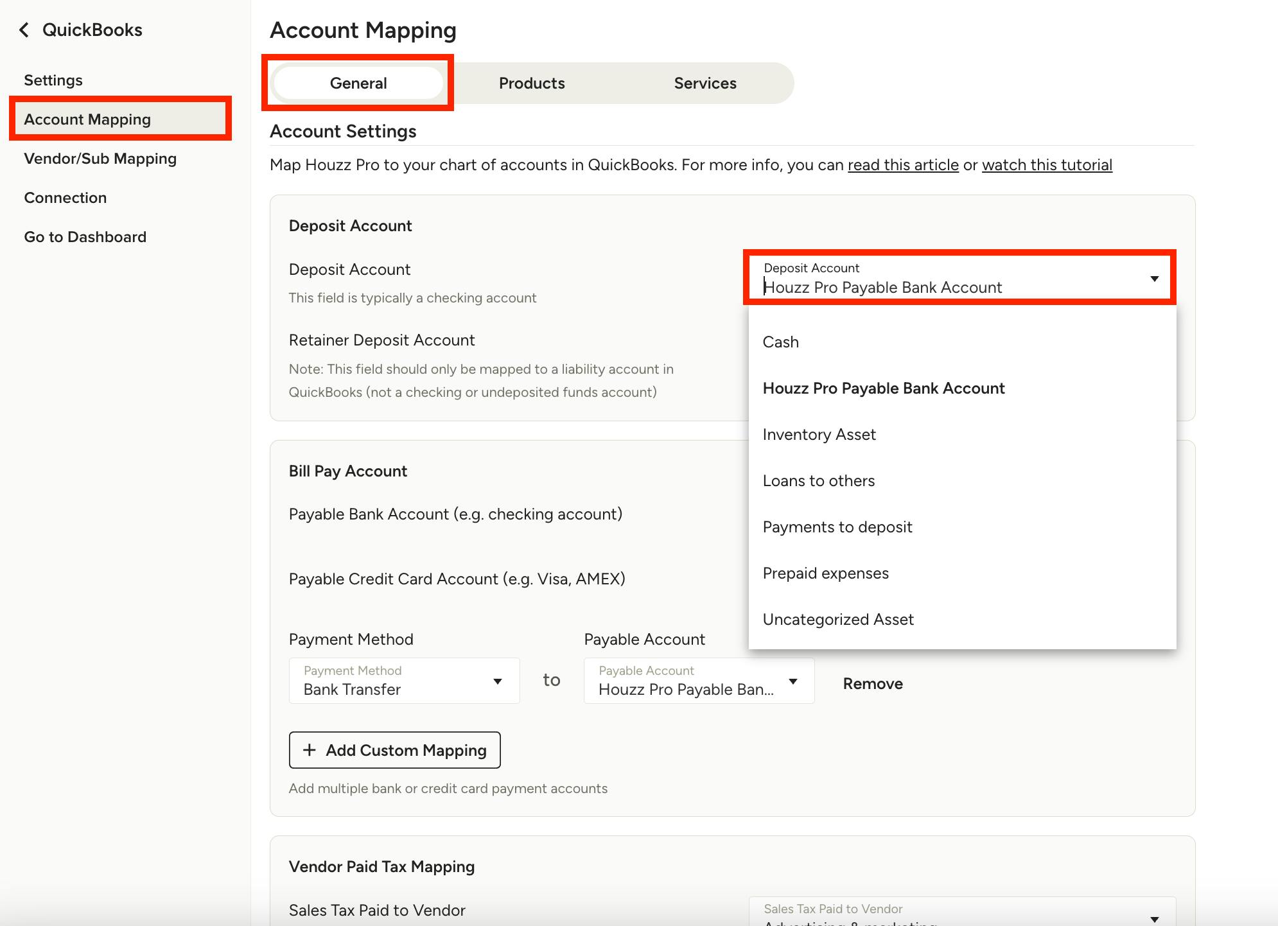Open Vendor/Sub Mapping in sidebar
This screenshot has height=926, width=1278.
pos(100,159)
